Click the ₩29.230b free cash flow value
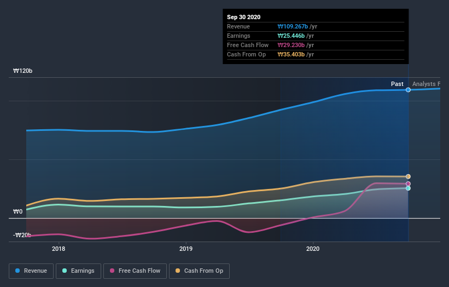 (291, 45)
